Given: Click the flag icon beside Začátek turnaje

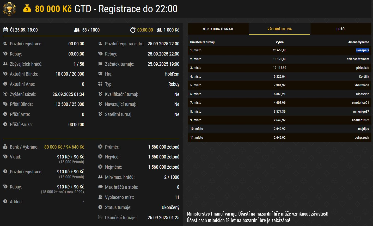Looking at the screenshot, I should [x=100, y=64].
